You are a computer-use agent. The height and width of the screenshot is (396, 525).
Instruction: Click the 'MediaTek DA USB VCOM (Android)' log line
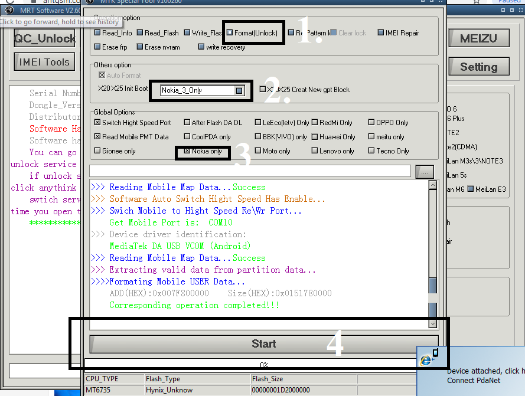tap(180, 246)
